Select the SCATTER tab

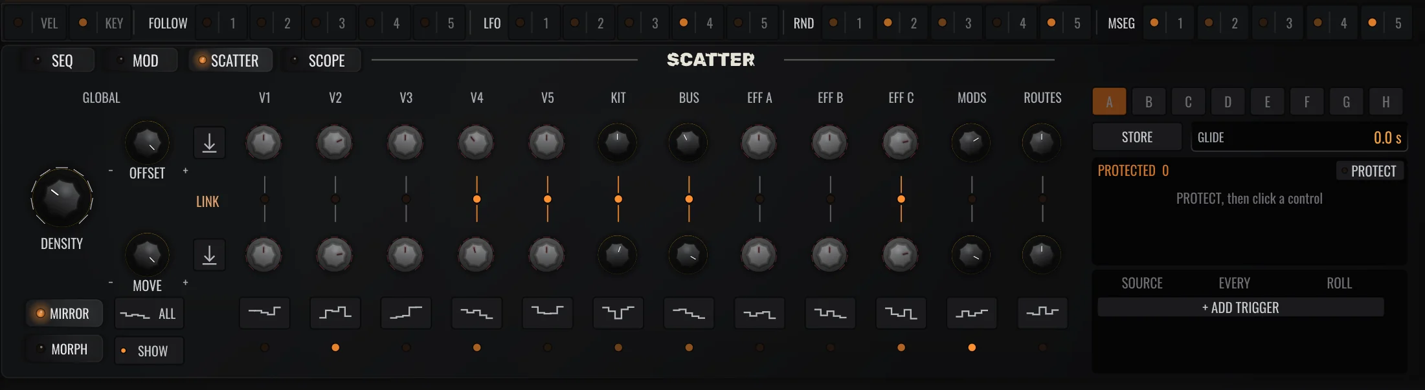230,61
